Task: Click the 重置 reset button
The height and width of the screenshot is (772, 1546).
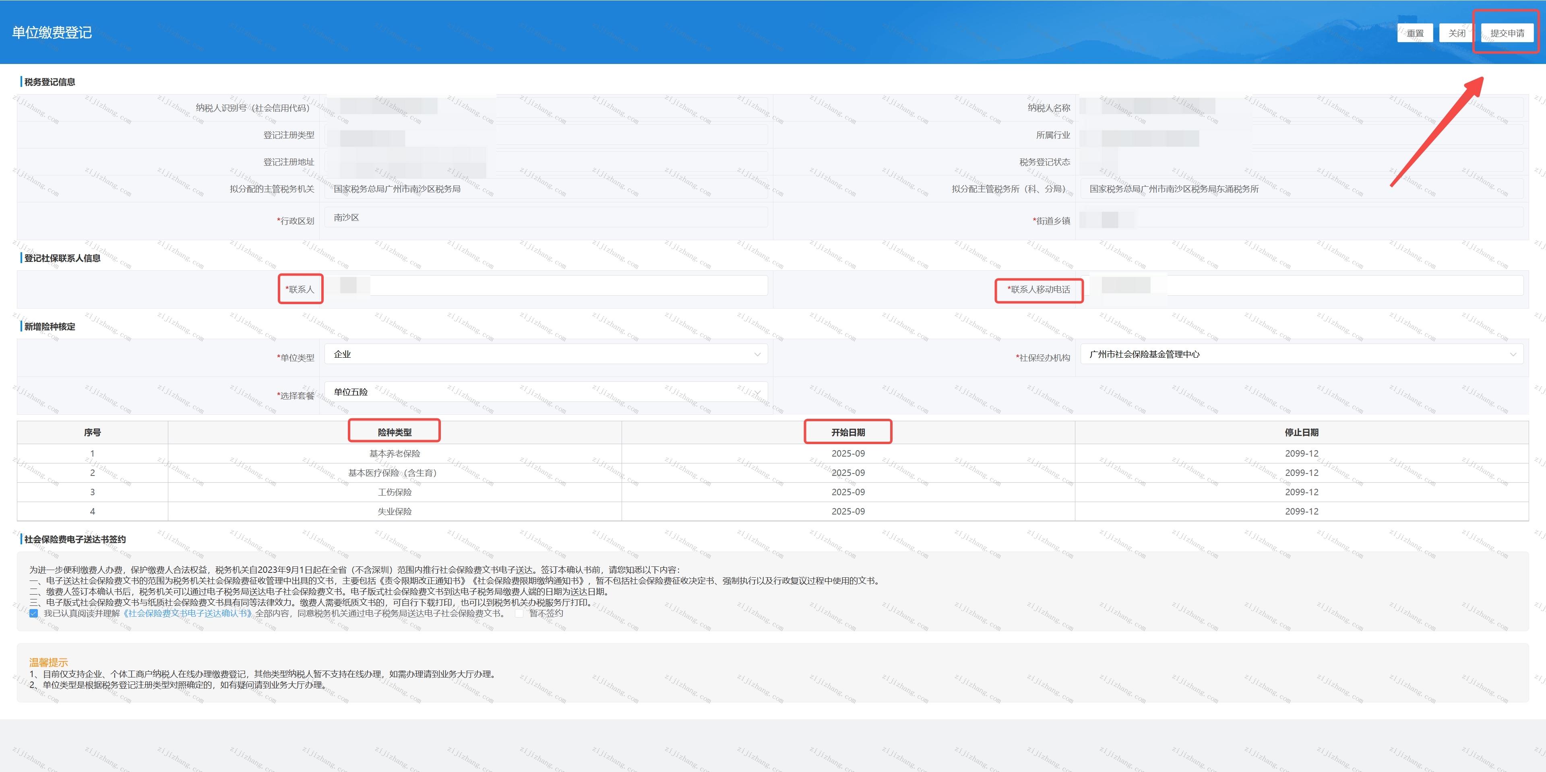Action: pyautogui.click(x=1415, y=33)
